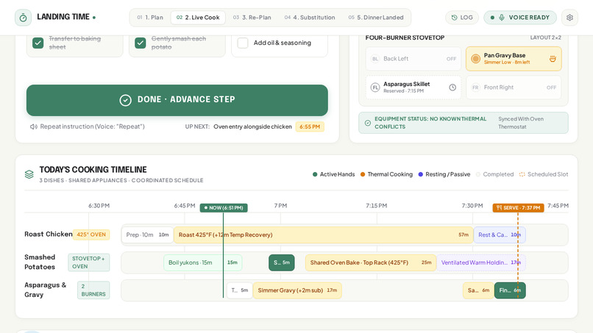Click the FL burner badge icon

[374, 87]
